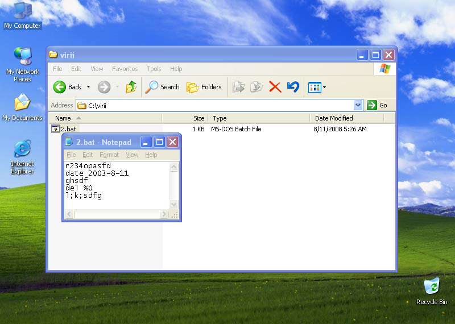
Task: Sort by Type column header
Action: 259,118
